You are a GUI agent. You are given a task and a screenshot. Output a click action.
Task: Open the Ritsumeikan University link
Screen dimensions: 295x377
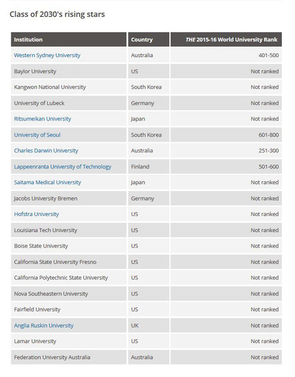pyautogui.click(x=43, y=119)
